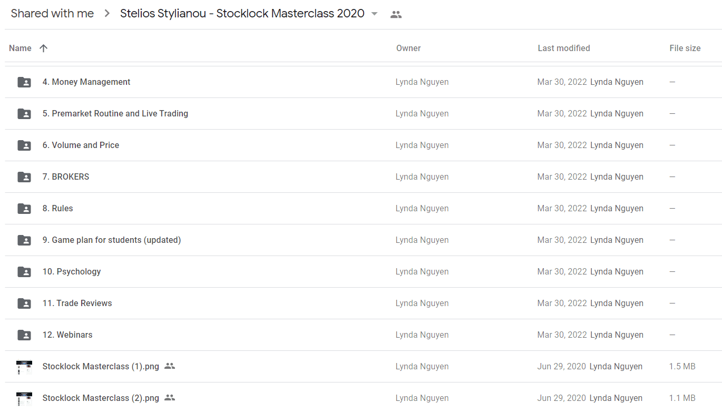Viewport: 722px width, 412px height.
Task: Select the Game plan for students folder icon
Action: point(24,240)
